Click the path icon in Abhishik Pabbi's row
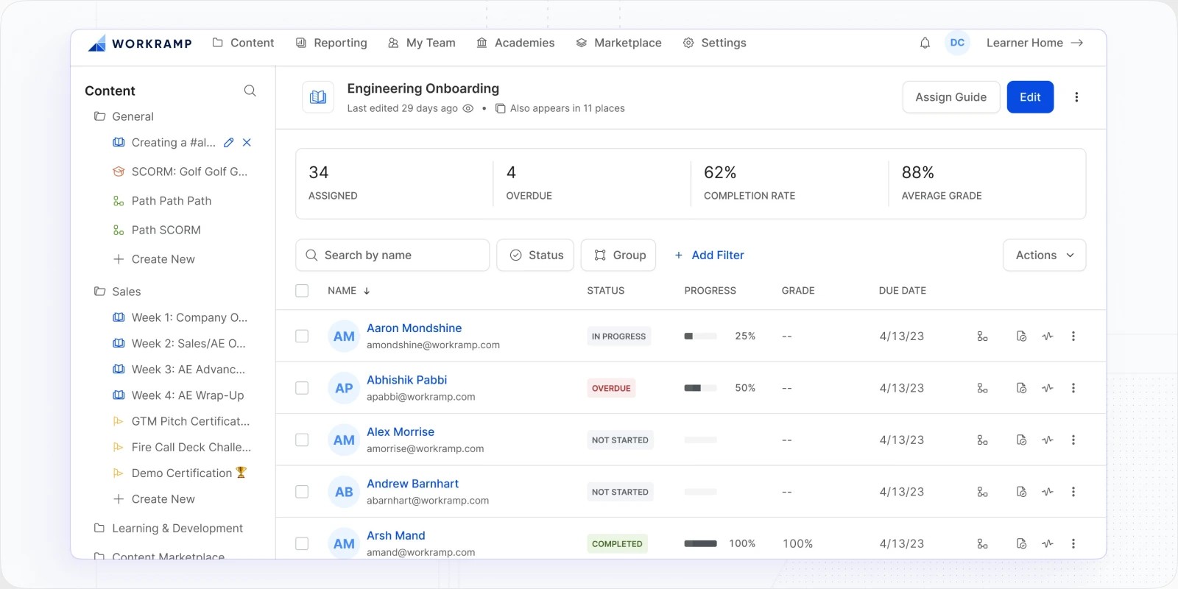Viewport: 1178px width, 589px height. (x=982, y=388)
